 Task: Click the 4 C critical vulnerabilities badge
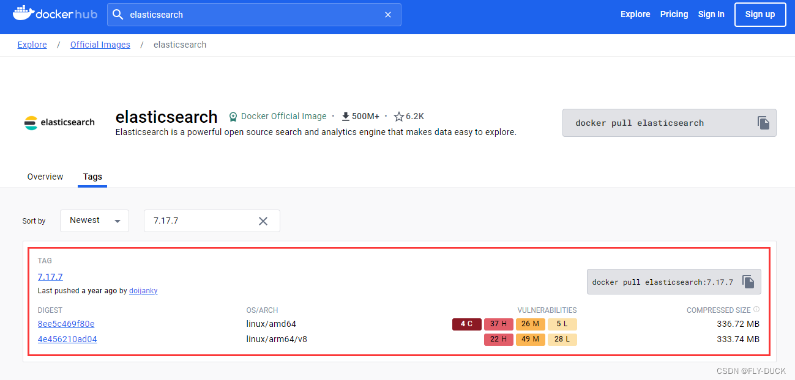point(467,324)
